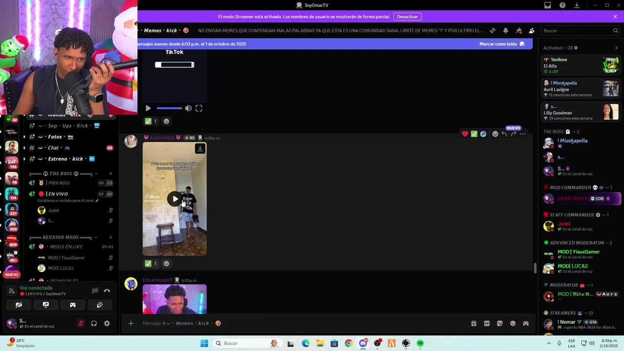
Task: Open GIF picker in message bar
Action: point(487,323)
